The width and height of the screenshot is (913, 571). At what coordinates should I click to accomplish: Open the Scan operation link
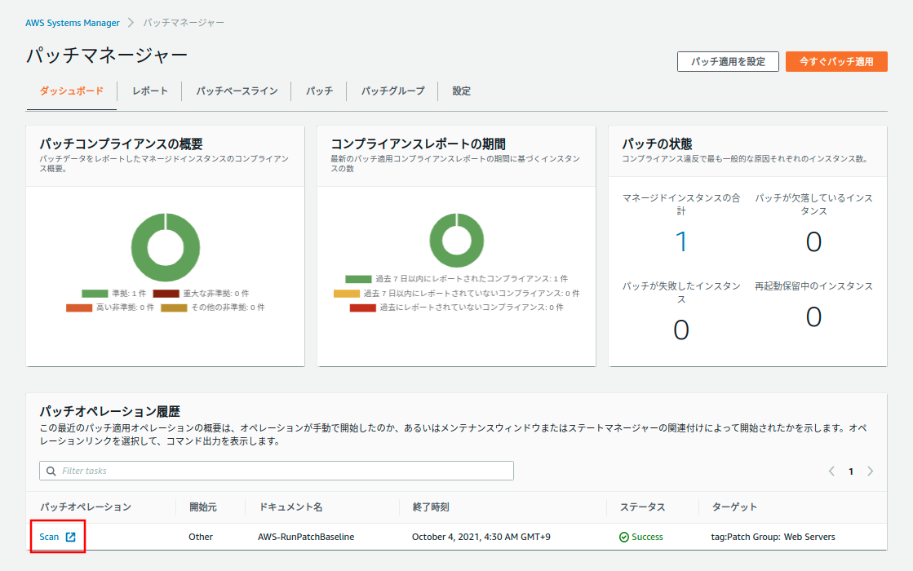49,537
